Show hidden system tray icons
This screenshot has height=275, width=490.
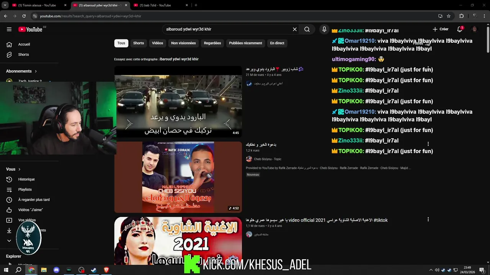tap(431, 270)
